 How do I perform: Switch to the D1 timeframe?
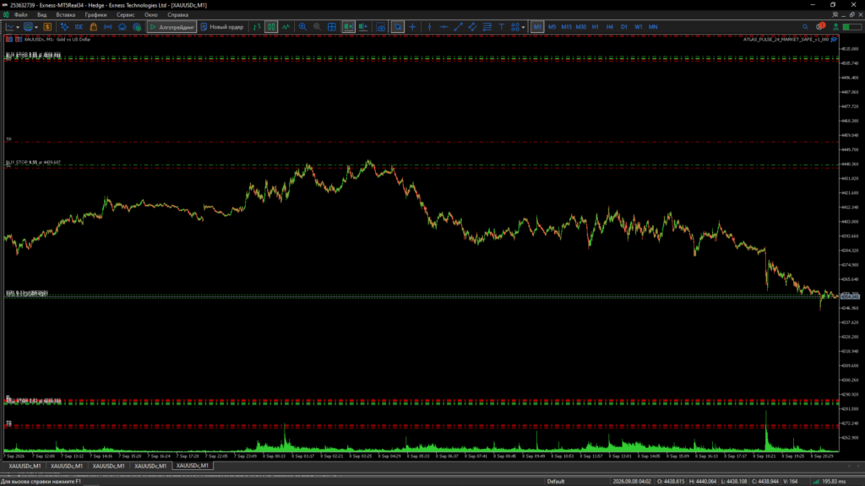[624, 27]
